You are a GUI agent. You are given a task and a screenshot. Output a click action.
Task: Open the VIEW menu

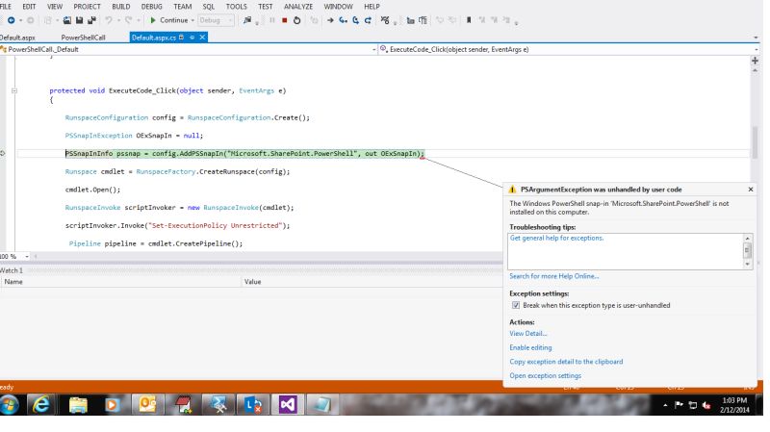click(55, 7)
